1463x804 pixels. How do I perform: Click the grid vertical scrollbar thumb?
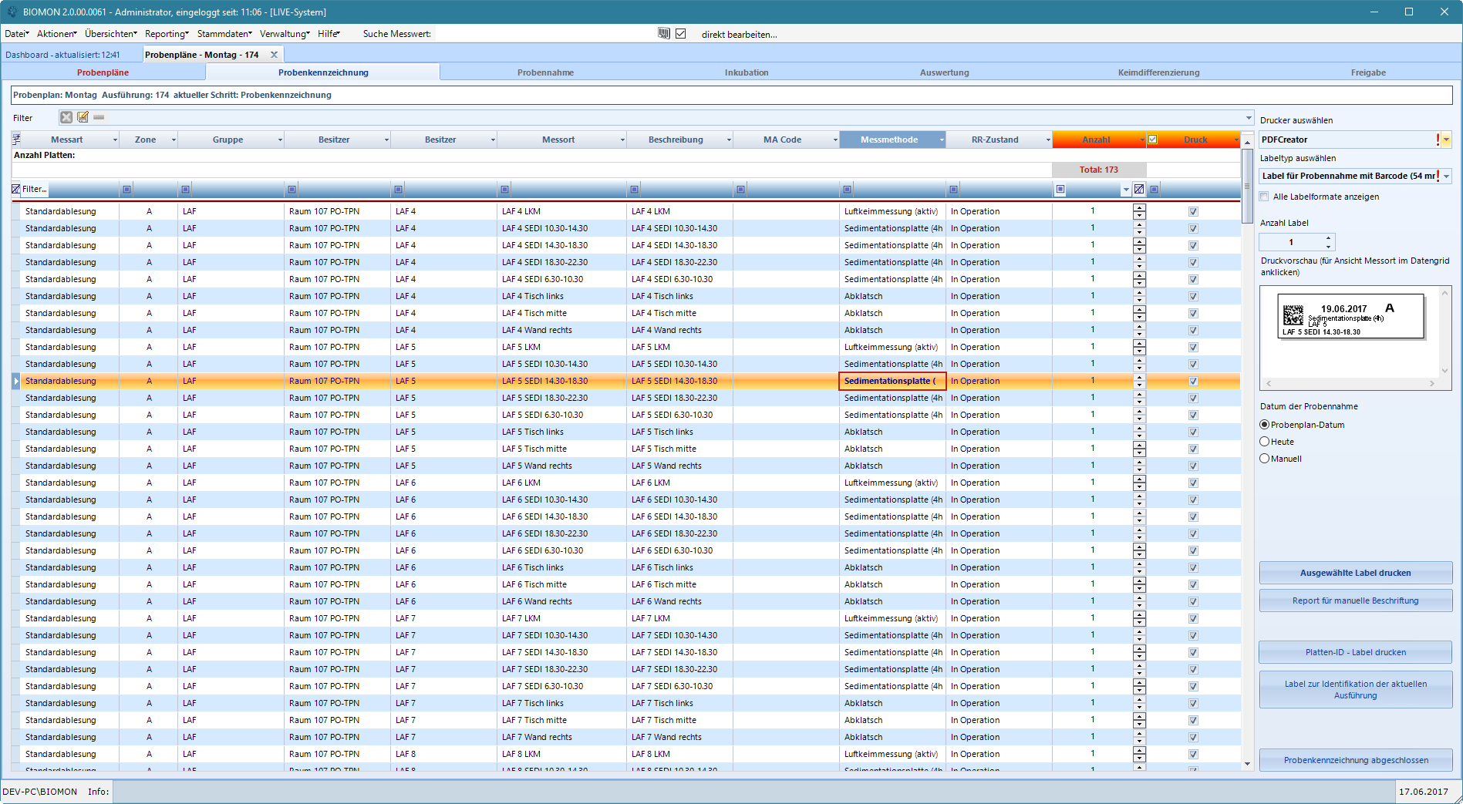coord(1247,185)
